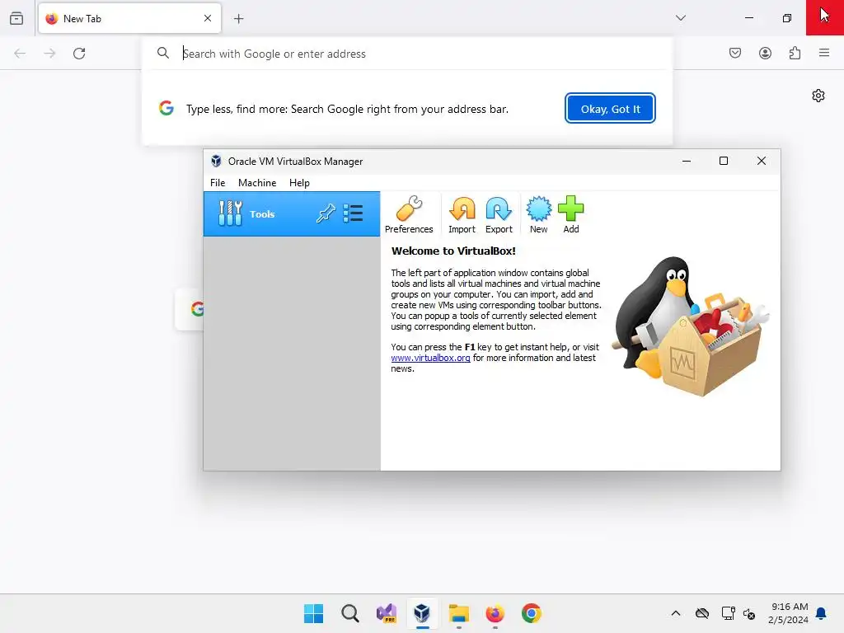Open File Explorer from taskbar

coord(459,613)
